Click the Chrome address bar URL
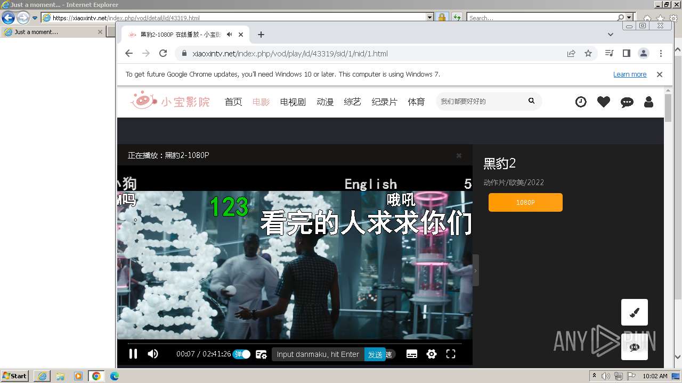Viewport: 682px width, 383px height. point(290,54)
